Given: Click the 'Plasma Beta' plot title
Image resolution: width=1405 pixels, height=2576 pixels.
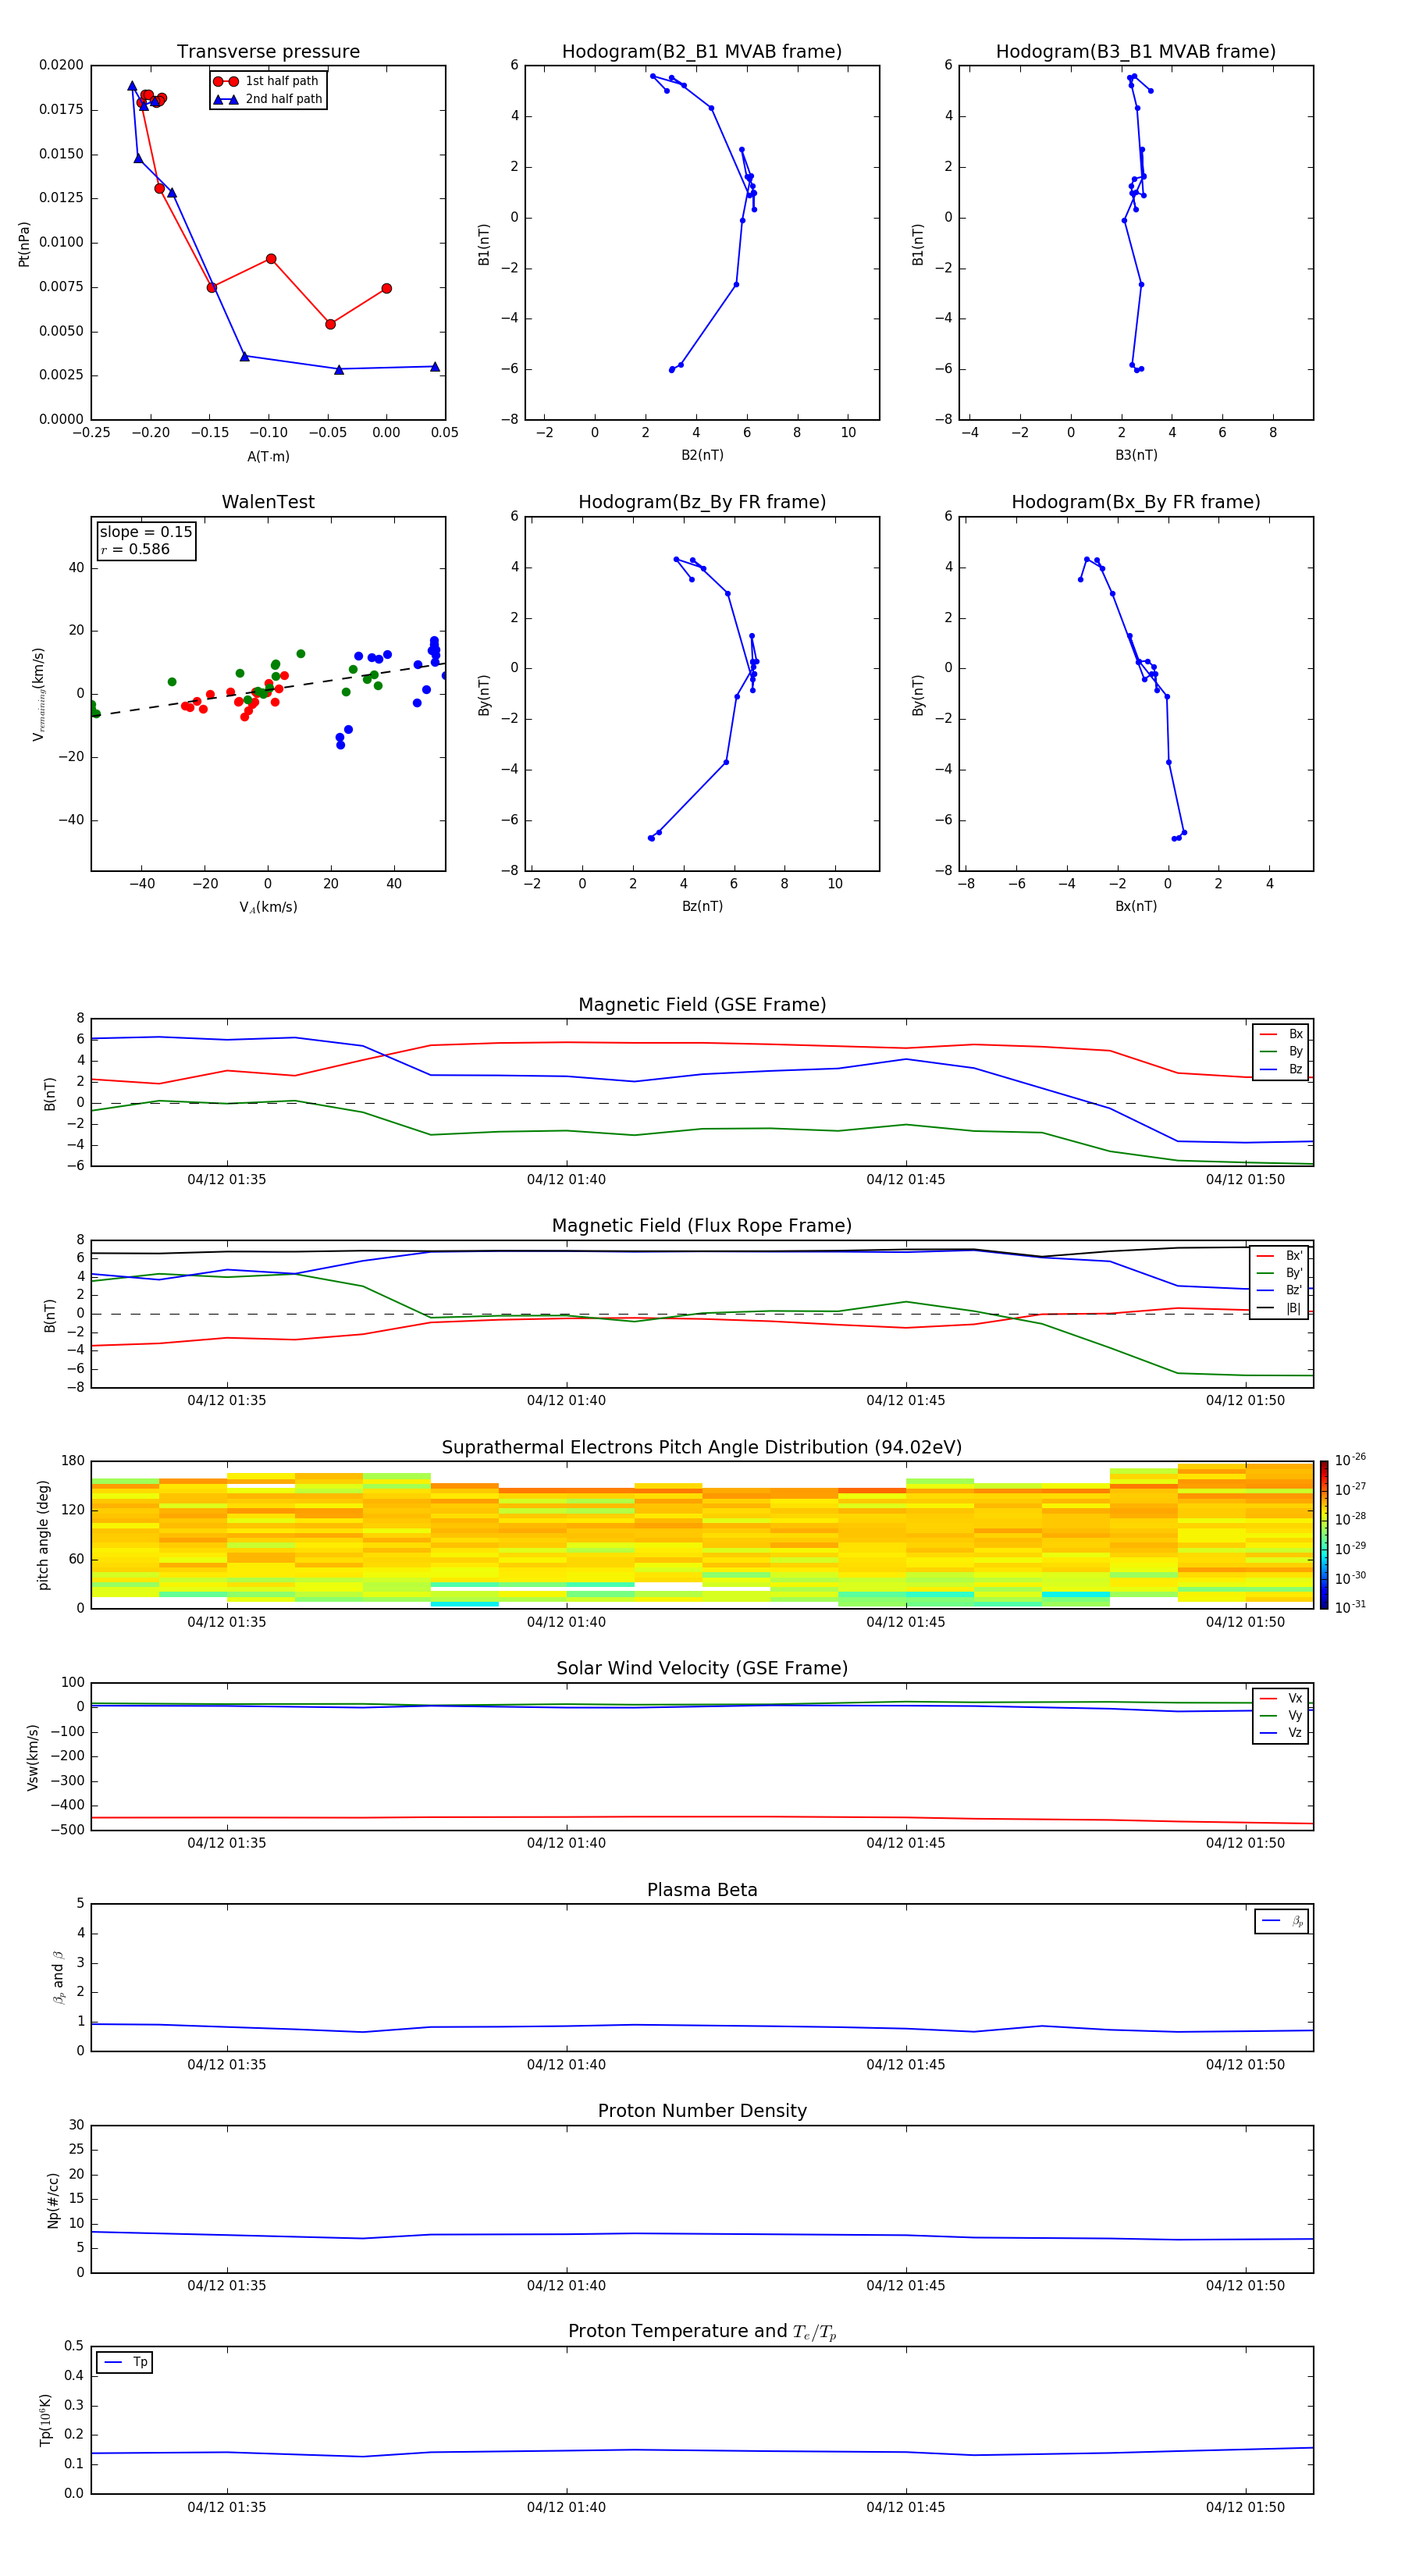Looking at the screenshot, I should [702, 1891].
